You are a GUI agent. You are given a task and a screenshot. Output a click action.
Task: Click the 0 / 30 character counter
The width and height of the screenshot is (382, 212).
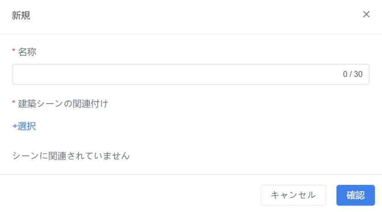pyautogui.click(x=353, y=74)
